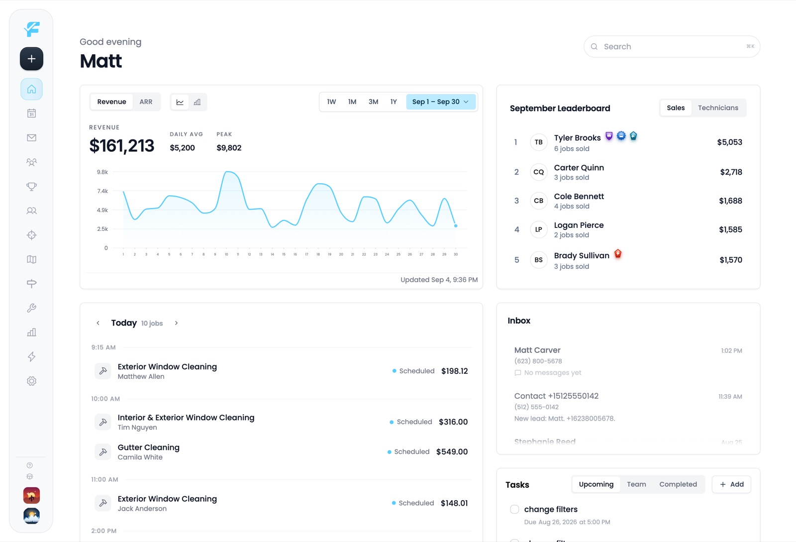This screenshot has width=796, height=542.
Task: Open the lightning bolt automations icon
Action: tap(31, 357)
